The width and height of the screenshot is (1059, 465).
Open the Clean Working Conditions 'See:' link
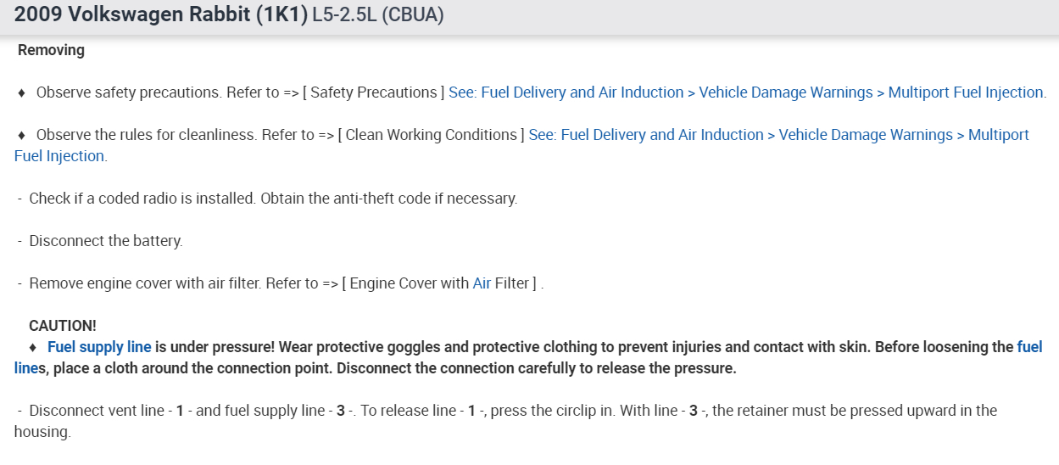(778, 135)
